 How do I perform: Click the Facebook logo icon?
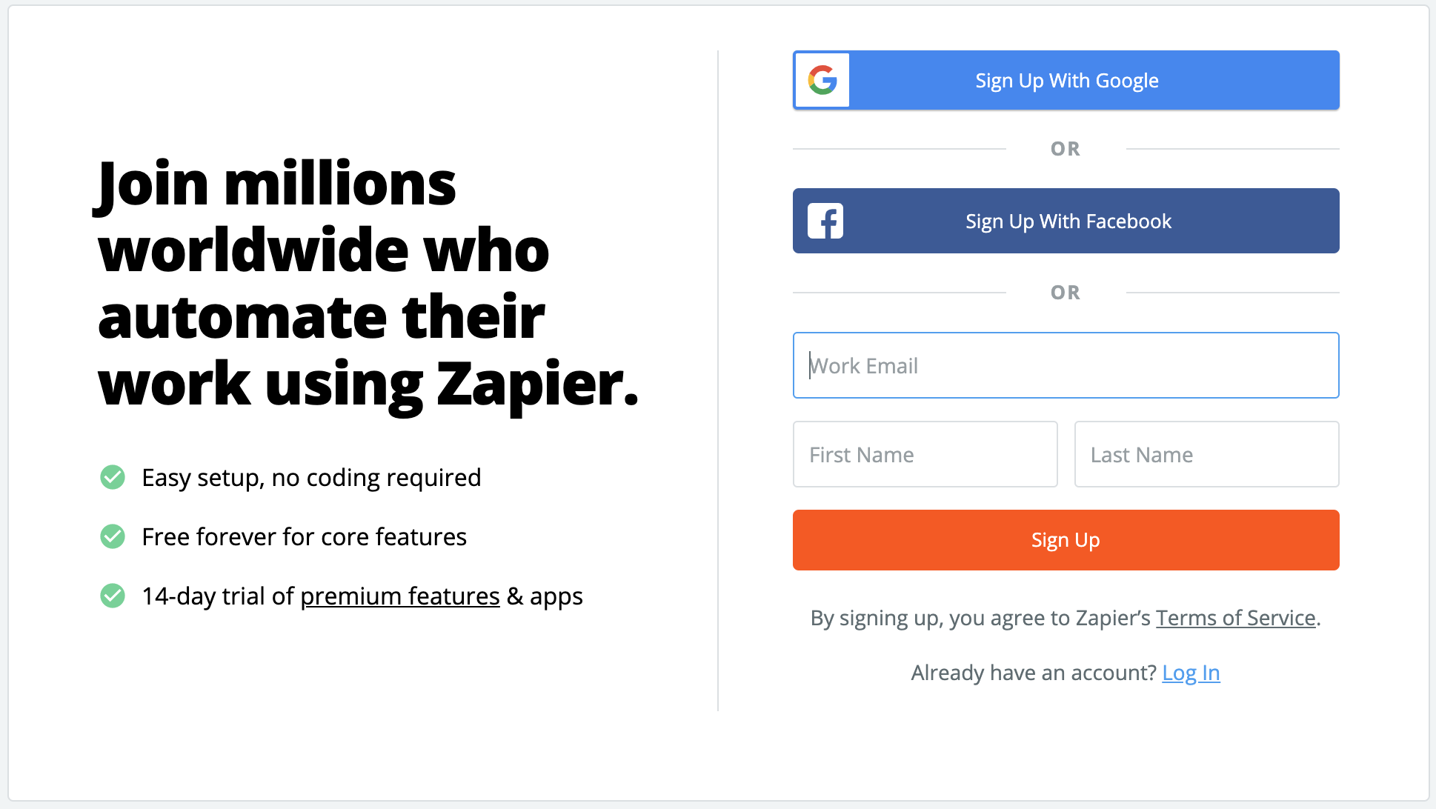(825, 221)
